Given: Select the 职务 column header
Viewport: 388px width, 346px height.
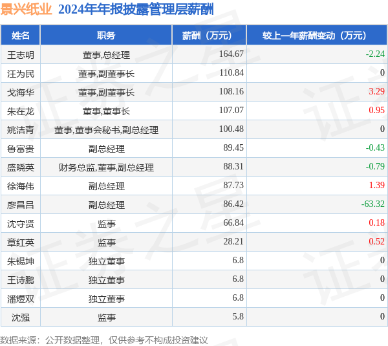Looking at the screenshot, I should (106, 35).
